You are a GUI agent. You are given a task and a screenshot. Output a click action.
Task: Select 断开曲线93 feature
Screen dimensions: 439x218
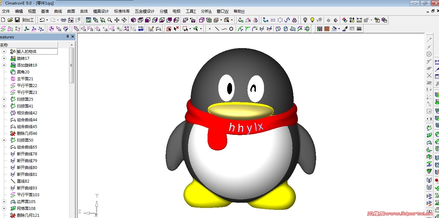(27, 188)
